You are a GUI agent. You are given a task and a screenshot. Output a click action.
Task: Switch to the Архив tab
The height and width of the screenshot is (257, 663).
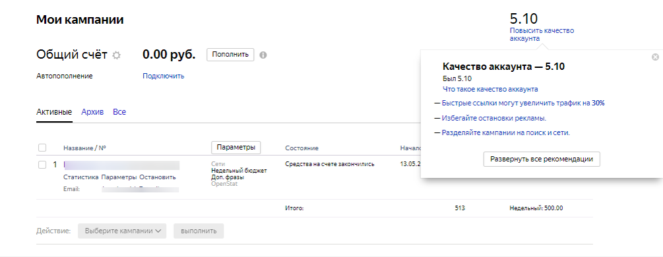[x=92, y=112]
